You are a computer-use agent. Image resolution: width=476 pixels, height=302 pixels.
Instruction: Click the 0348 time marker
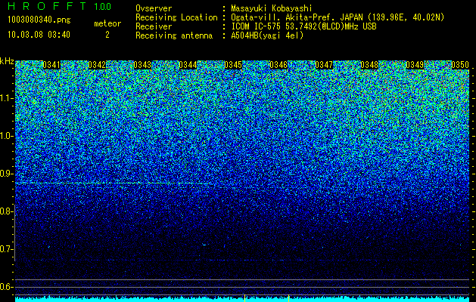[x=369, y=65]
